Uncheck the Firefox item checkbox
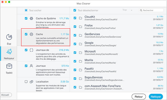167x100 pixels. click(x=75, y=27)
